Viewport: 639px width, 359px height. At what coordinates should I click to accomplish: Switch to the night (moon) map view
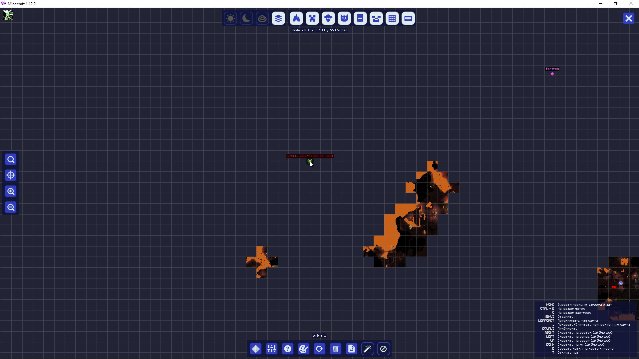coord(246,18)
